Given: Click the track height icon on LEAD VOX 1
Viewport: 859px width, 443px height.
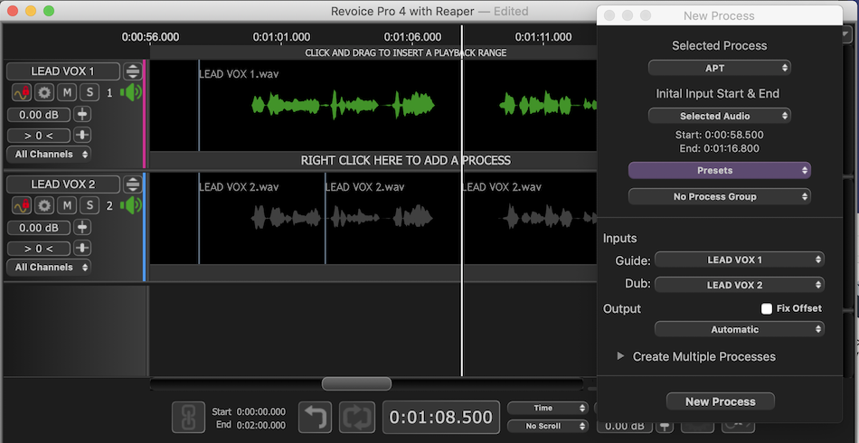Looking at the screenshot, I should coord(133,71).
